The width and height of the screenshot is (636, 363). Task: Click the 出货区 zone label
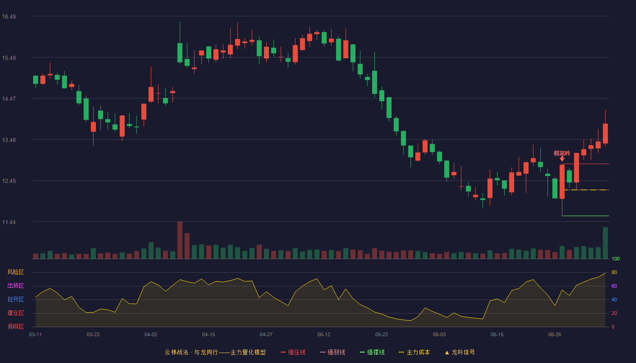[15, 286]
